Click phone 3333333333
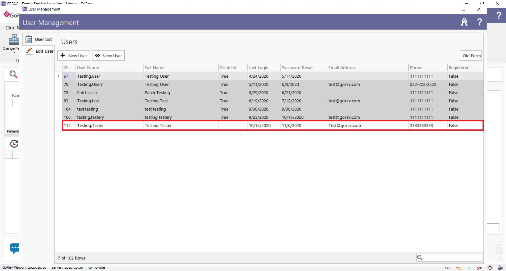Image resolution: width=506 pixels, height=271 pixels. tap(421, 126)
